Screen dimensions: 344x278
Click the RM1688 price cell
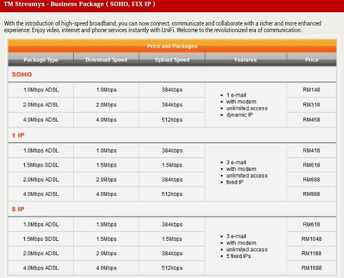[x=311, y=268]
